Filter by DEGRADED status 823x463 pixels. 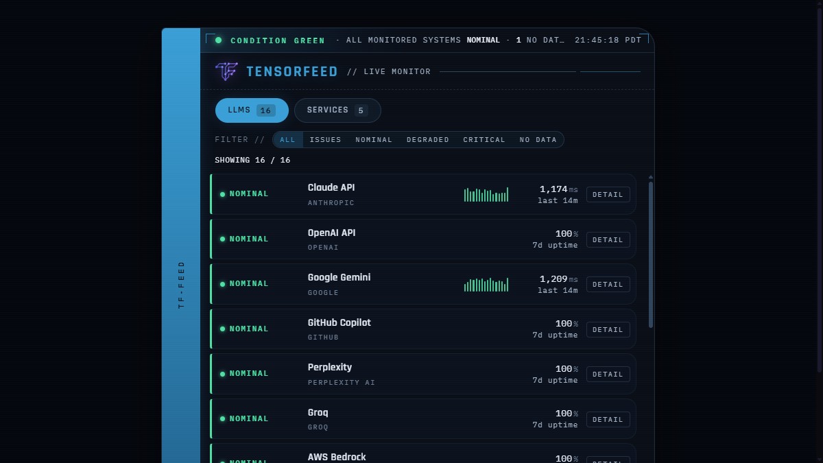(x=428, y=140)
